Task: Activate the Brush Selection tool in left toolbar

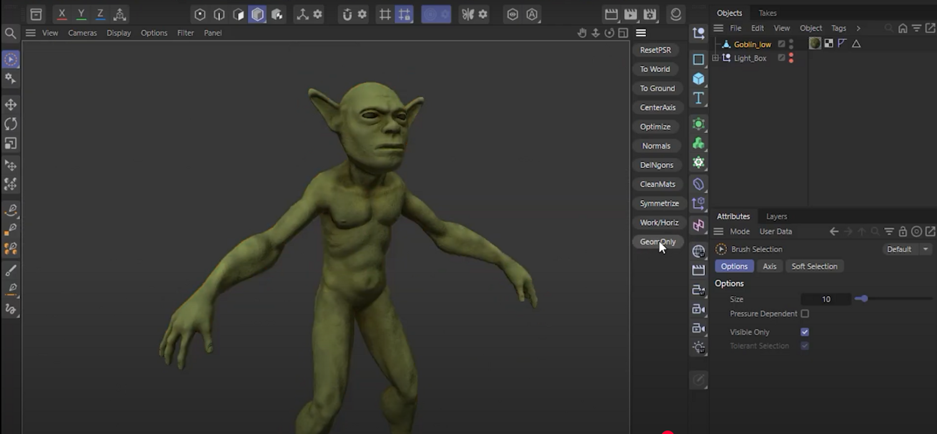Action: 11,60
